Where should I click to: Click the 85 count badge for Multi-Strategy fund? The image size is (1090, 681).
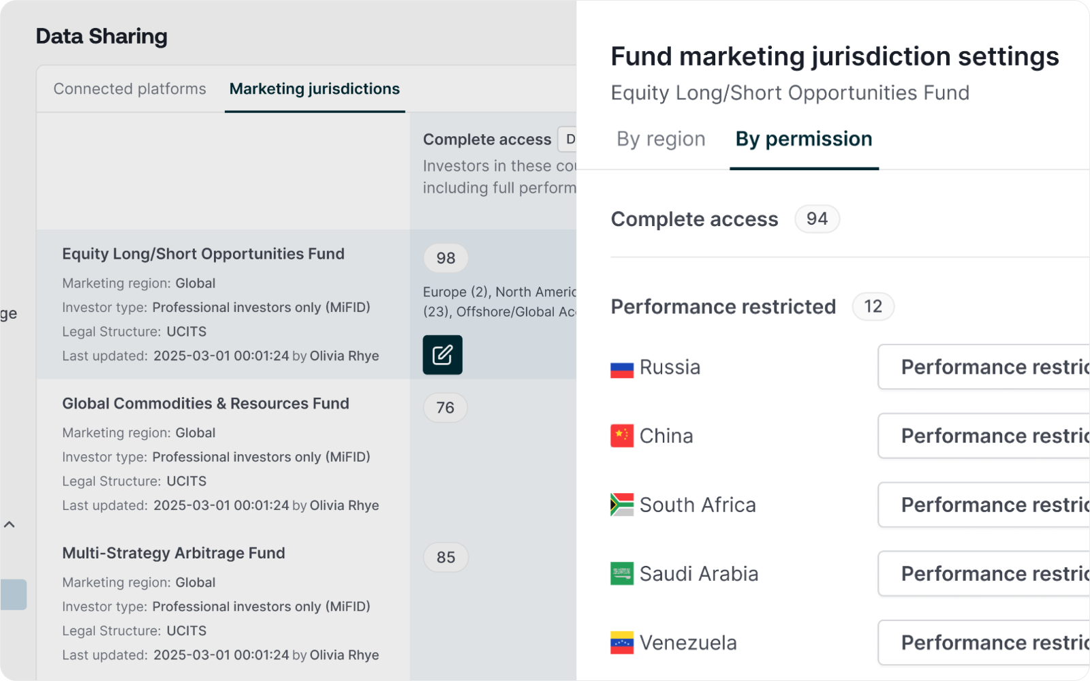point(446,557)
